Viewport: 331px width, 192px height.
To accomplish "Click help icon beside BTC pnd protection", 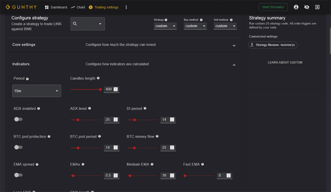I will click(49, 137).
